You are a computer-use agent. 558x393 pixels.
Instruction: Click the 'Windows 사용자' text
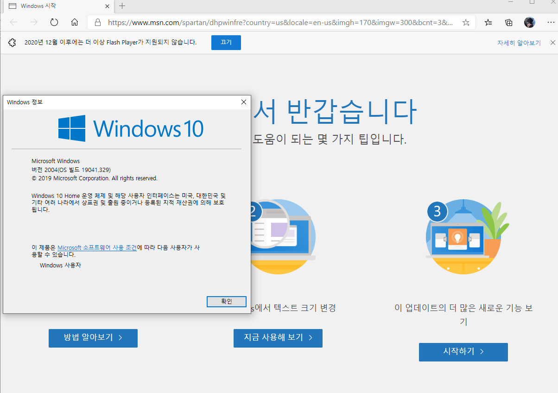click(x=60, y=266)
